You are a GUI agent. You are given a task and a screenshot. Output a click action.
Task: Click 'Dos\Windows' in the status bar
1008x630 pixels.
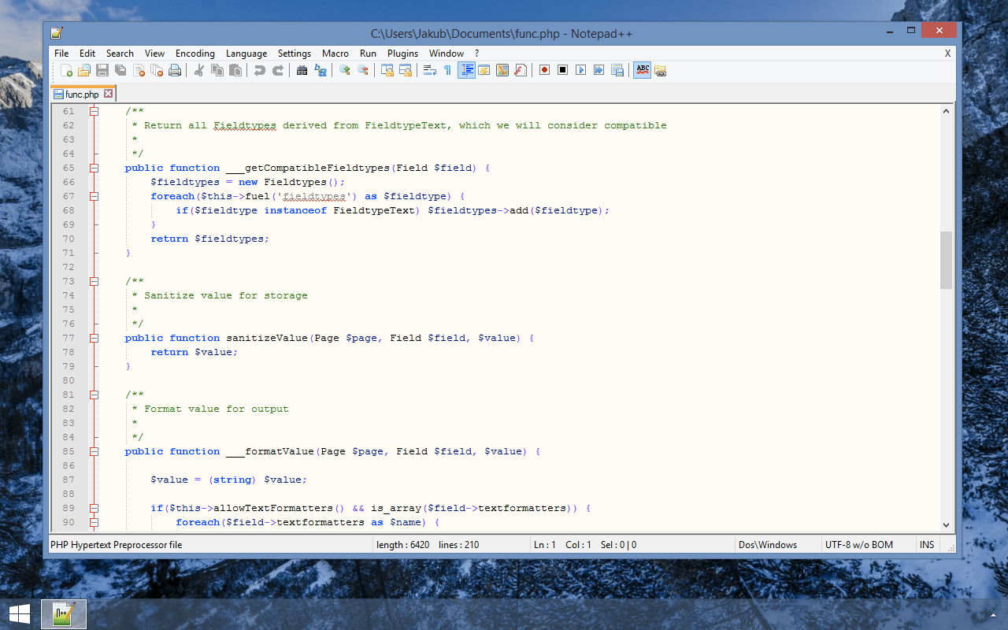point(768,545)
